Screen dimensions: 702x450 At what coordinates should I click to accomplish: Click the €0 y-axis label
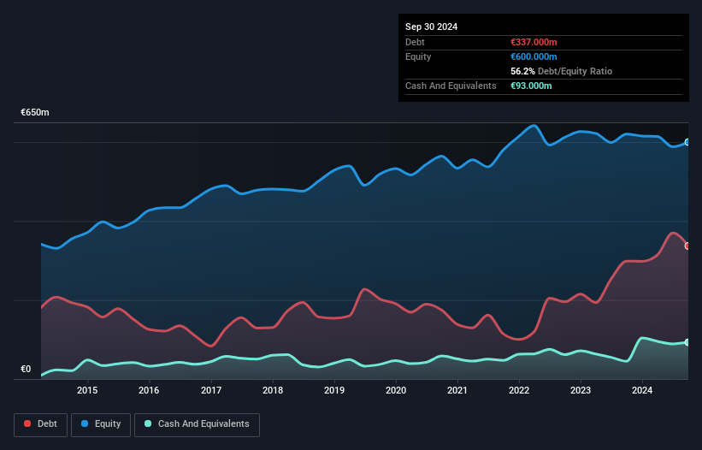[26, 370]
